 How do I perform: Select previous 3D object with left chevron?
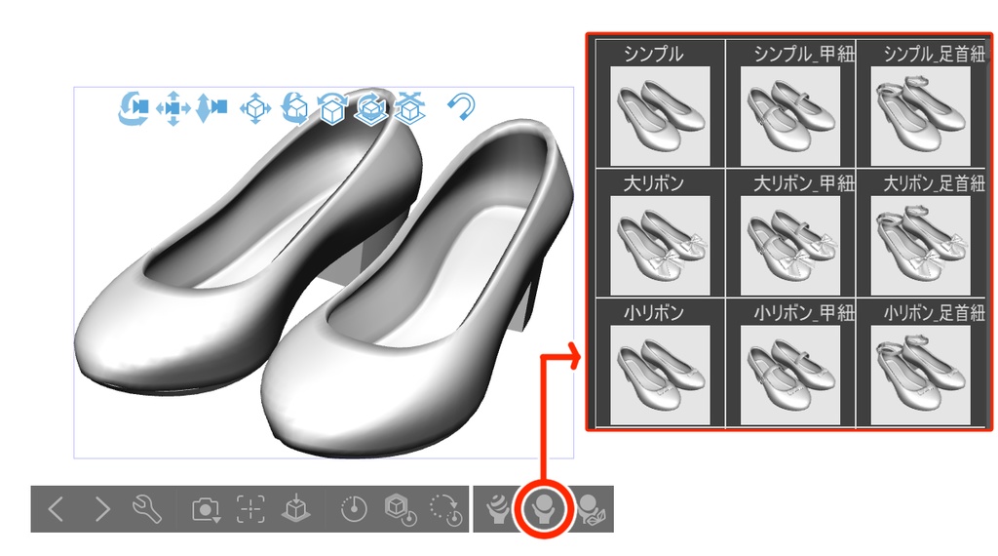[56, 509]
